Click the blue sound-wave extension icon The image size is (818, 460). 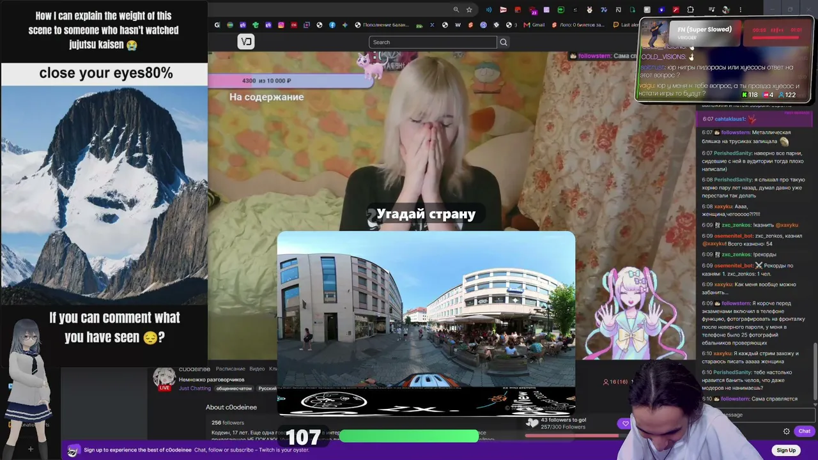489,10
